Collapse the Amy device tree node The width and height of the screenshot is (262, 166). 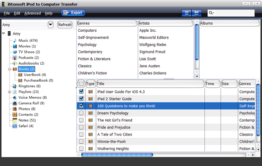click(x=3, y=33)
